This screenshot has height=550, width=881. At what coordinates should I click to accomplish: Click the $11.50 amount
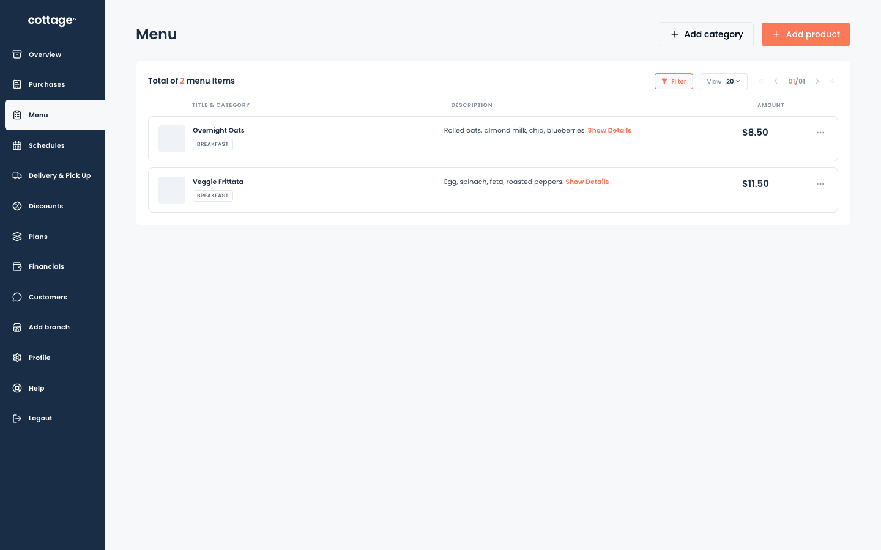pos(755,184)
